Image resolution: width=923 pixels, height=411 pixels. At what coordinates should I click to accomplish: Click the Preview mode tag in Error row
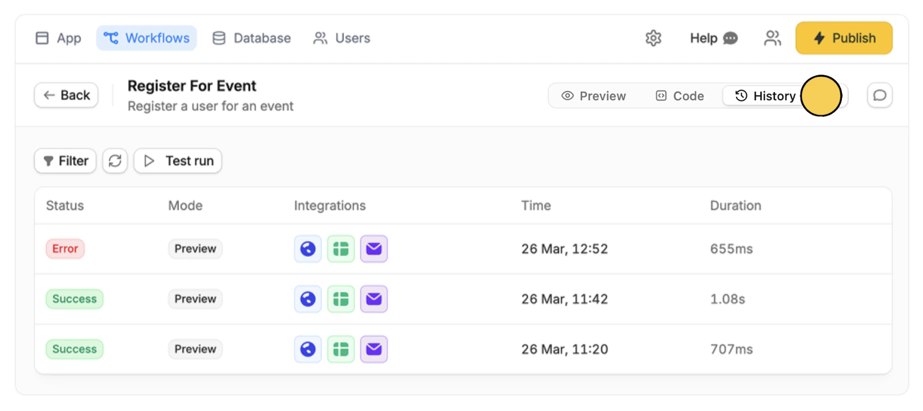pyautogui.click(x=195, y=249)
